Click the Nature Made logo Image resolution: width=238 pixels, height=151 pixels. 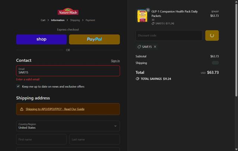(x=68, y=12)
